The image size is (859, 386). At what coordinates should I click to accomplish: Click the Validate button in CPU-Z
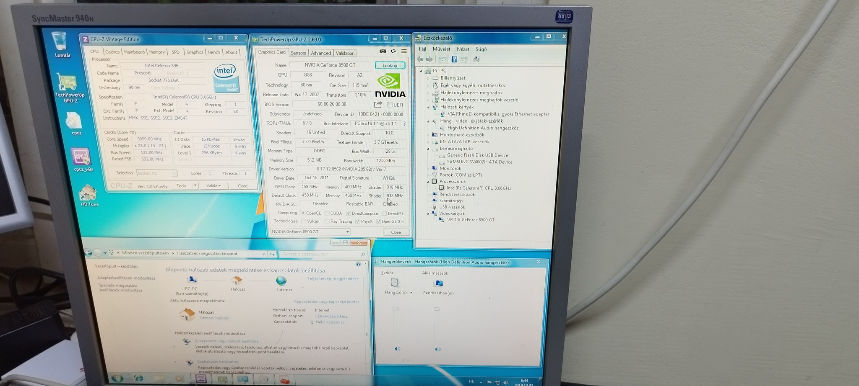tap(213, 185)
